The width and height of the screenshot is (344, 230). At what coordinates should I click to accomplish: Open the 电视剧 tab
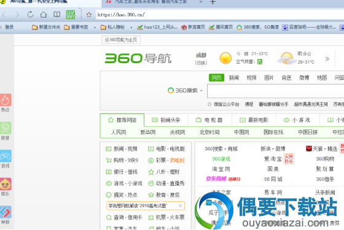click(x=209, y=120)
